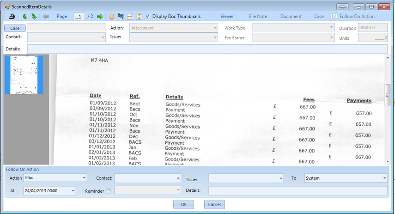Click the 'Ref.' column header in the document
Image resolution: width=395 pixels, height=214 pixels.
point(134,96)
